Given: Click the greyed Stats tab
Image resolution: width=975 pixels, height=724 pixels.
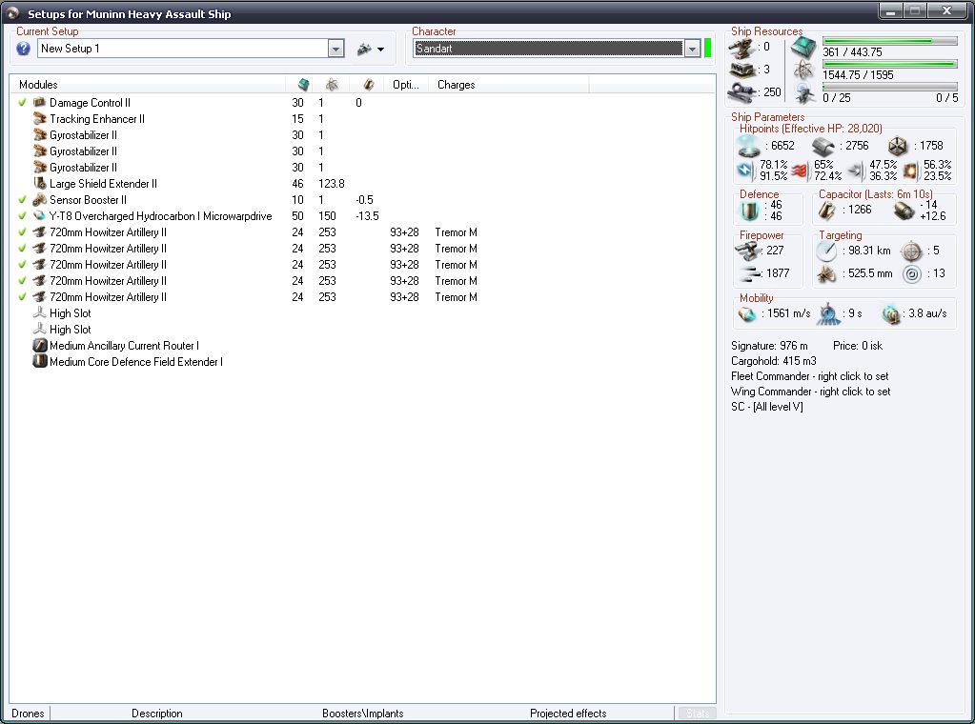Looking at the screenshot, I should 697,714.
